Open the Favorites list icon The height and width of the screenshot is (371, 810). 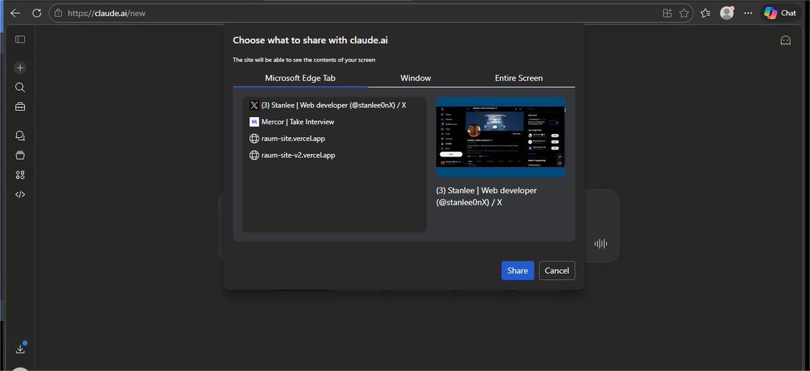705,13
